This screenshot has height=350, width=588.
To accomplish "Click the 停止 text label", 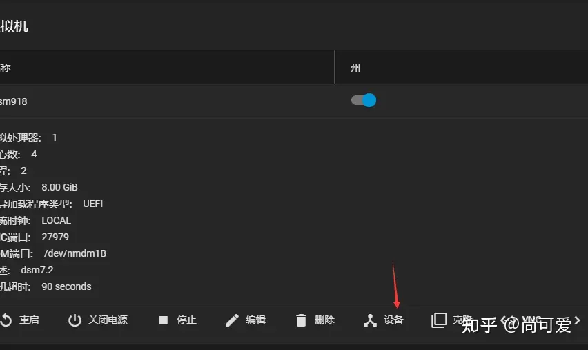I will pos(186,320).
